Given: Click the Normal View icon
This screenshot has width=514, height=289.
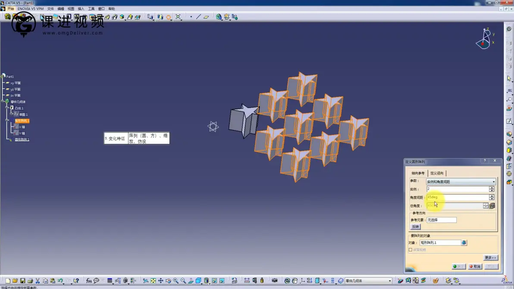Looking at the screenshot, I should (191, 281).
